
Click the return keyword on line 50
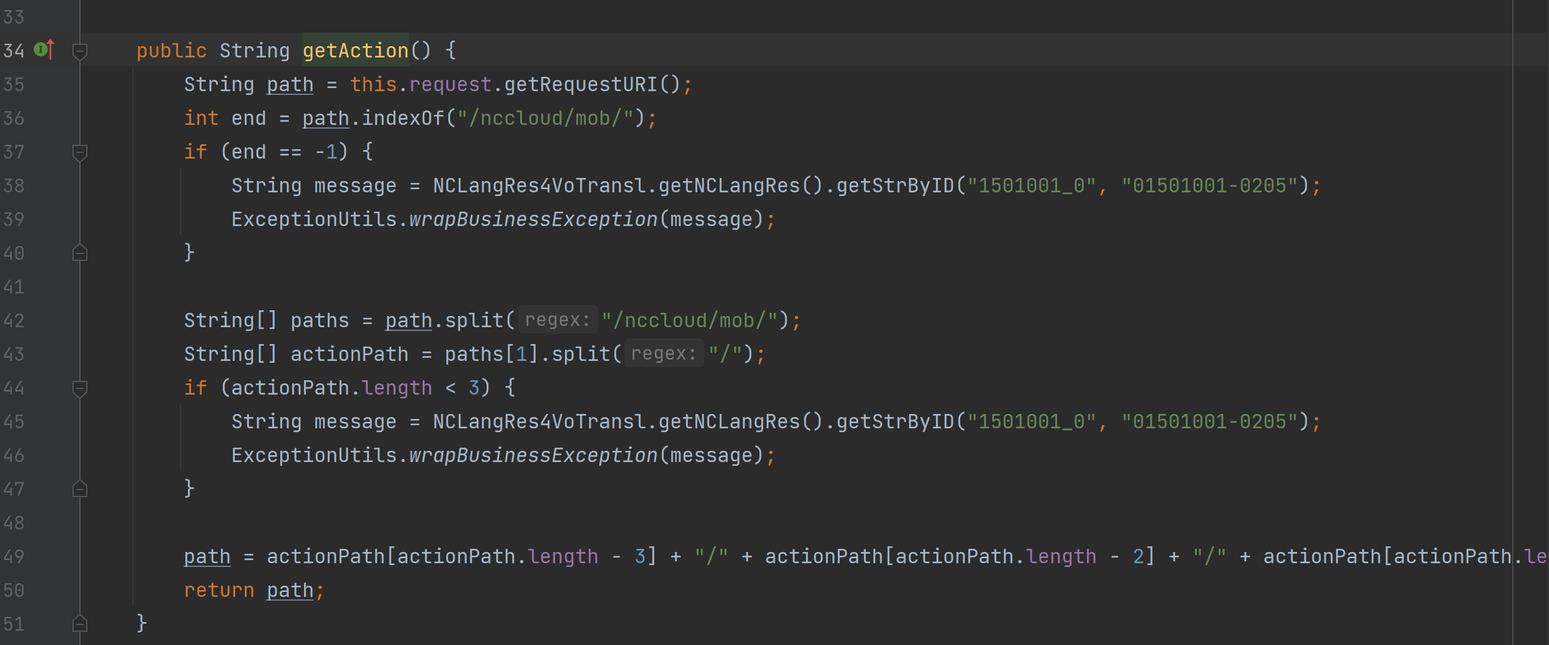tap(219, 590)
